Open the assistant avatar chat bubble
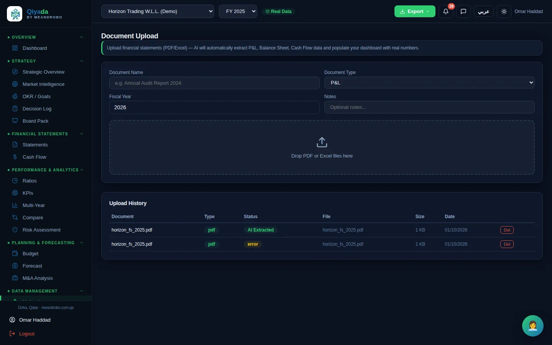The height and width of the screenshot is (345, 552). pyautogui.click(x=533, y=326)
